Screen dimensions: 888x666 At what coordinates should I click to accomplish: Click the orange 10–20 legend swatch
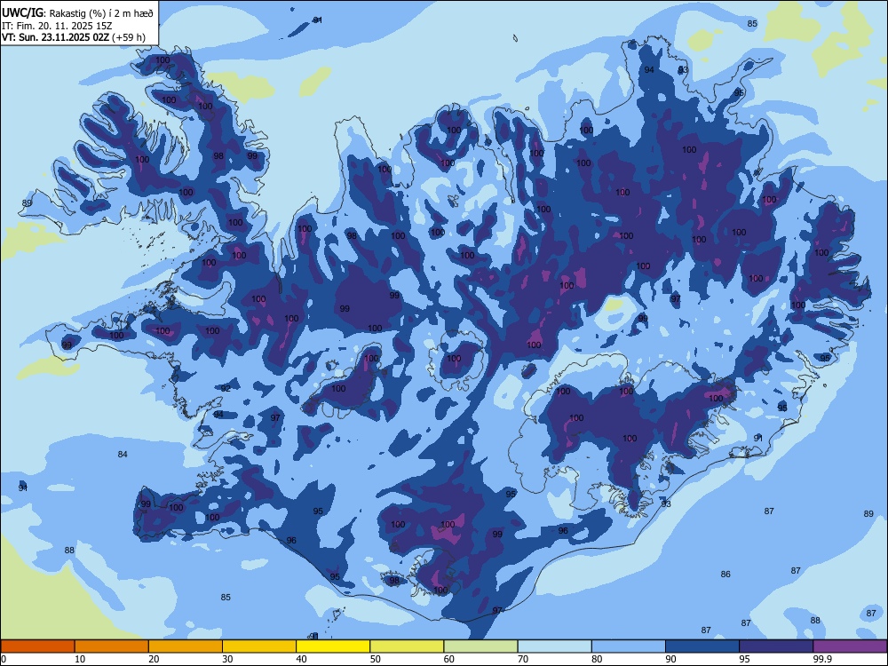coord(112,646)
